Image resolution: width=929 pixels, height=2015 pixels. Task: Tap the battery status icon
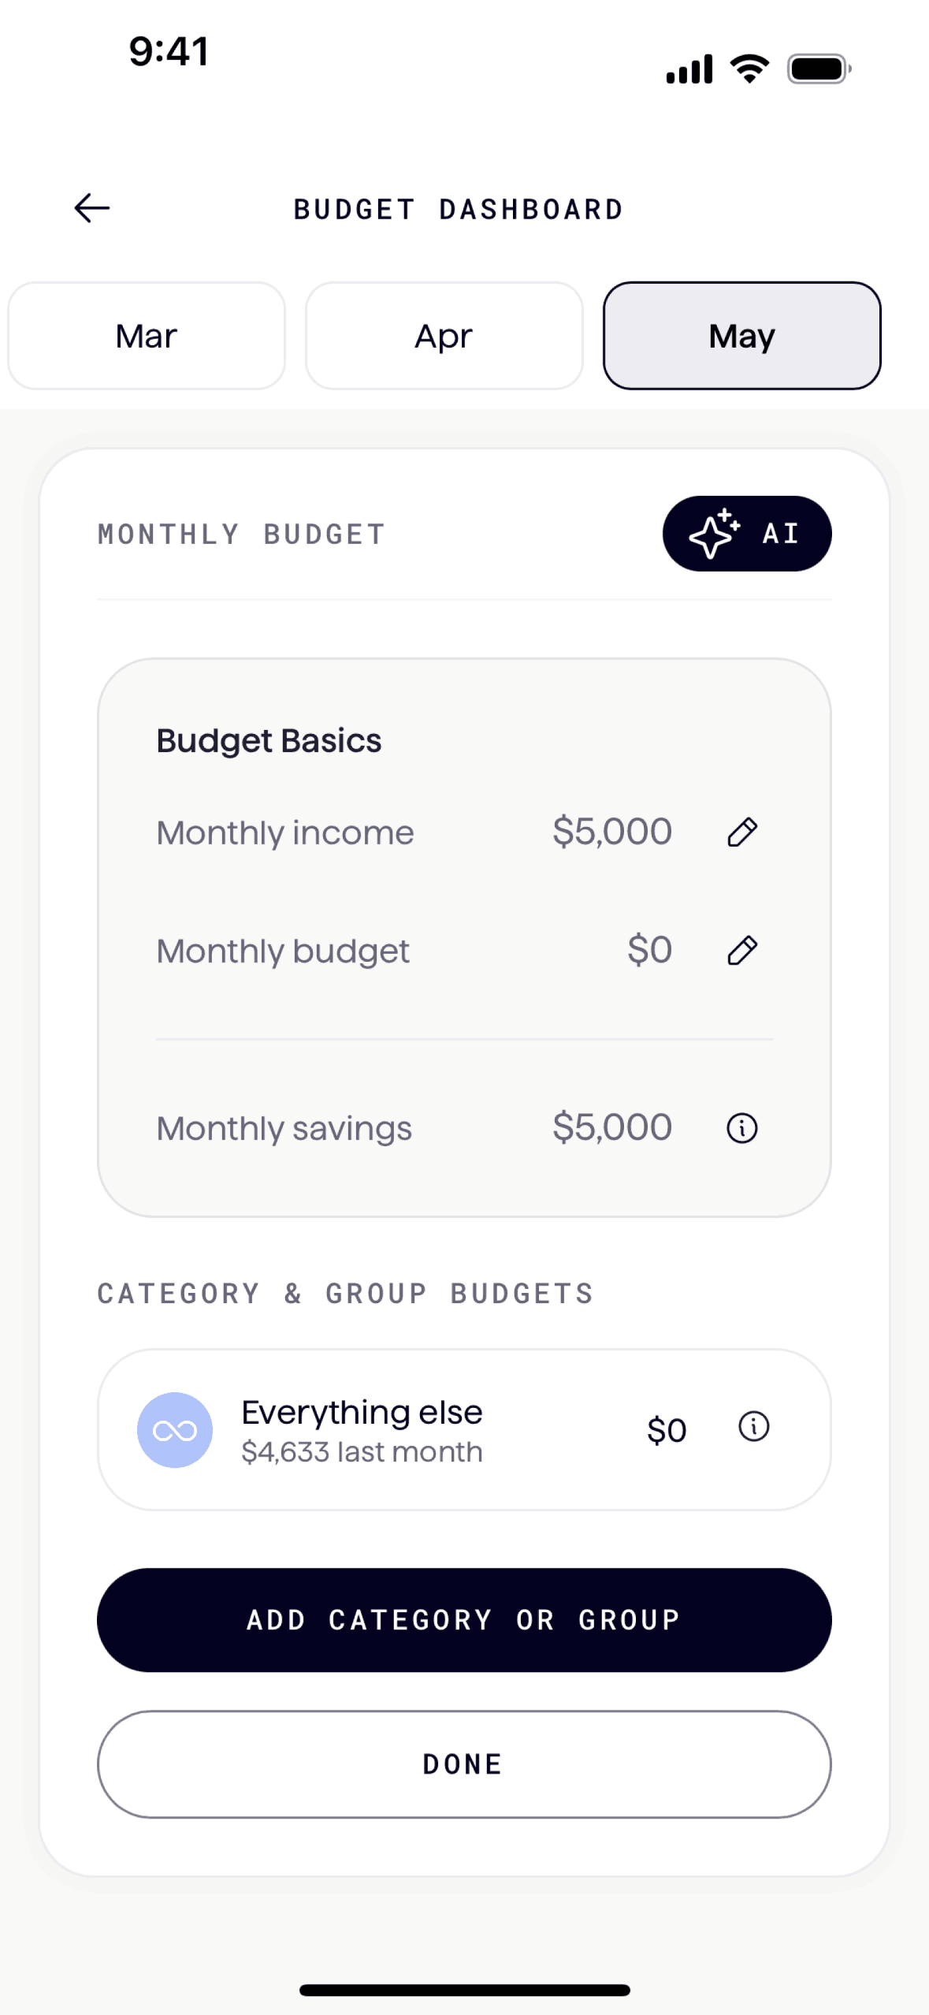click(819, 69)
